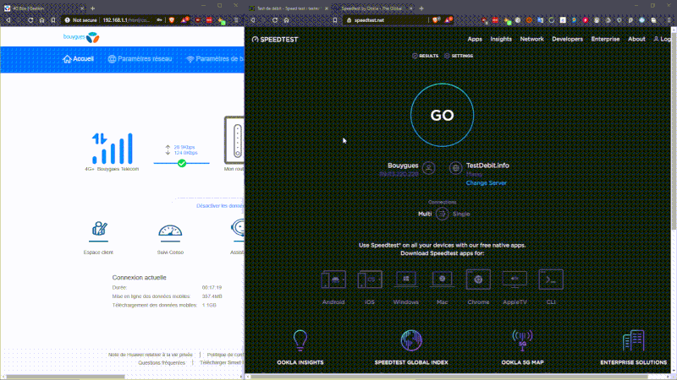677x380 pixels.
Task: Open Enterprise Solutions buildings icon
Action: point(633,340)
